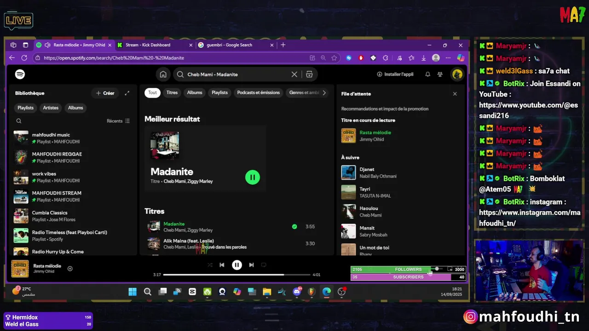This screenshot has width=589, height=331.
Task: Go back in the browser
Action: click(x=12, y=58)
